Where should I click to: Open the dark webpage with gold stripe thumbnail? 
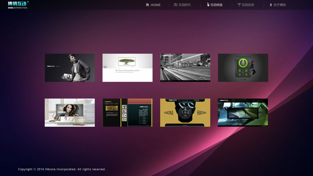coord(127,113)
